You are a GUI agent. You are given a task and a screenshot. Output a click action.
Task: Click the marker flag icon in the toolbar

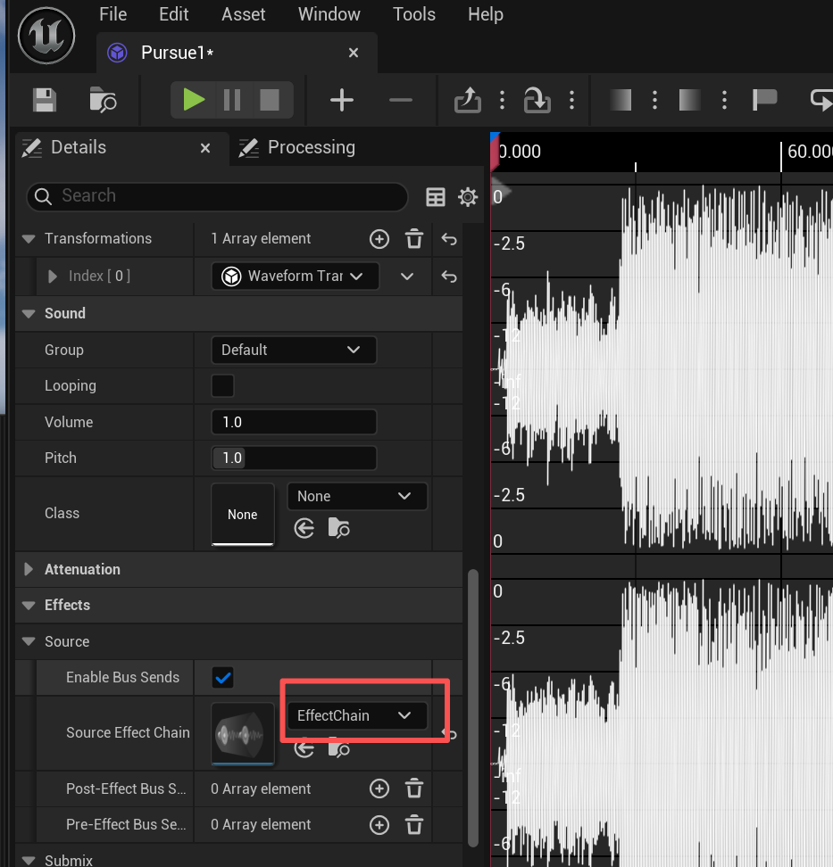764,100
